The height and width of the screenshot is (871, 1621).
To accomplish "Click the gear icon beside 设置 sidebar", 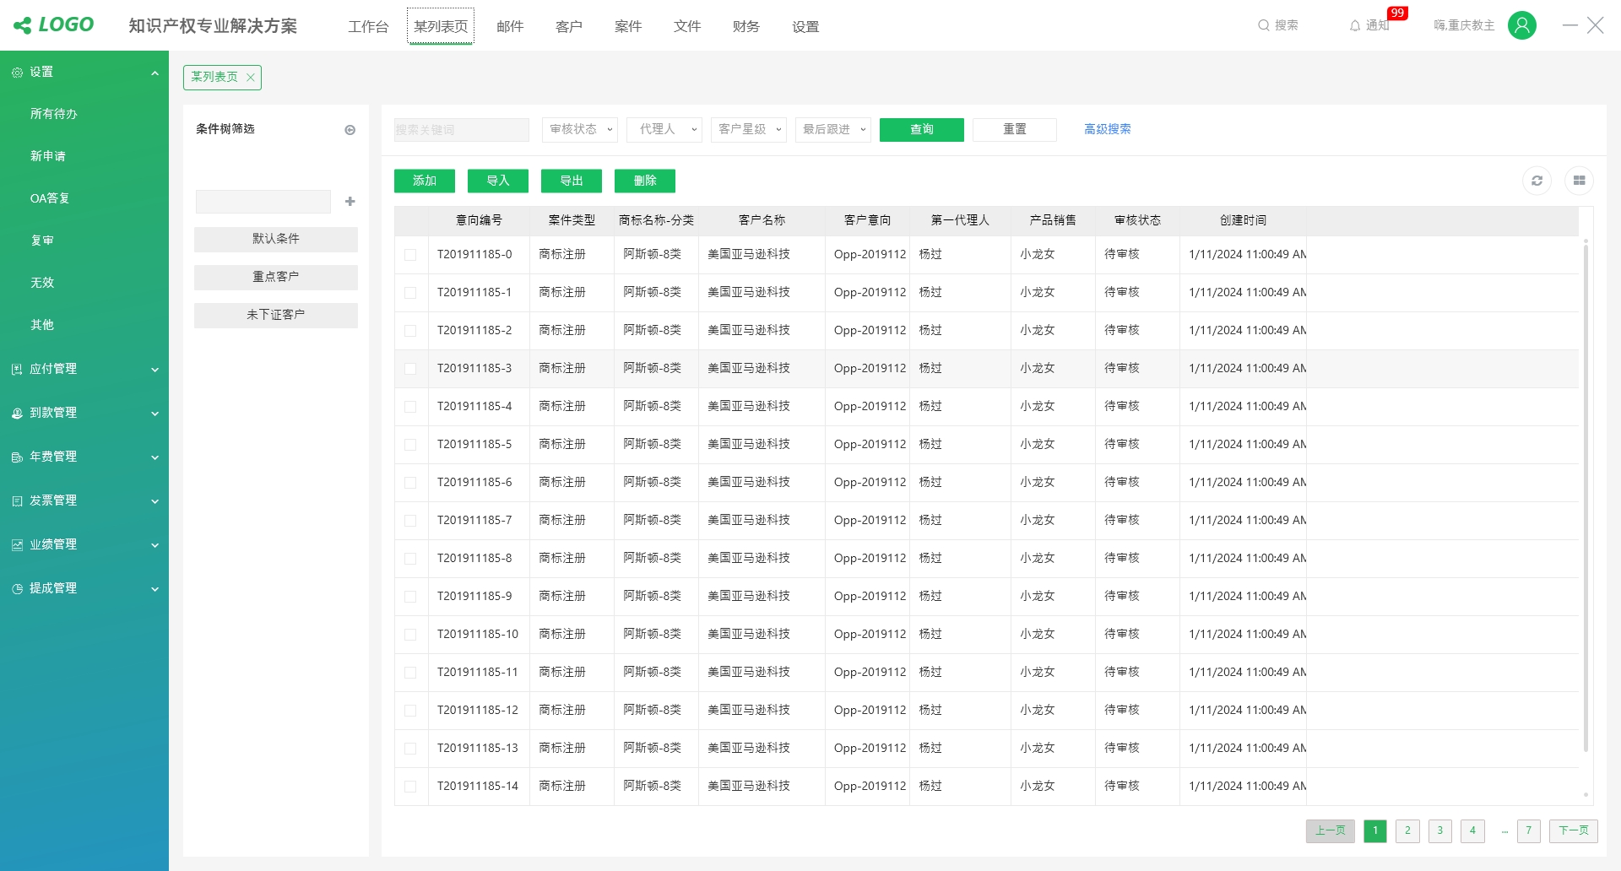I will 17,73.
